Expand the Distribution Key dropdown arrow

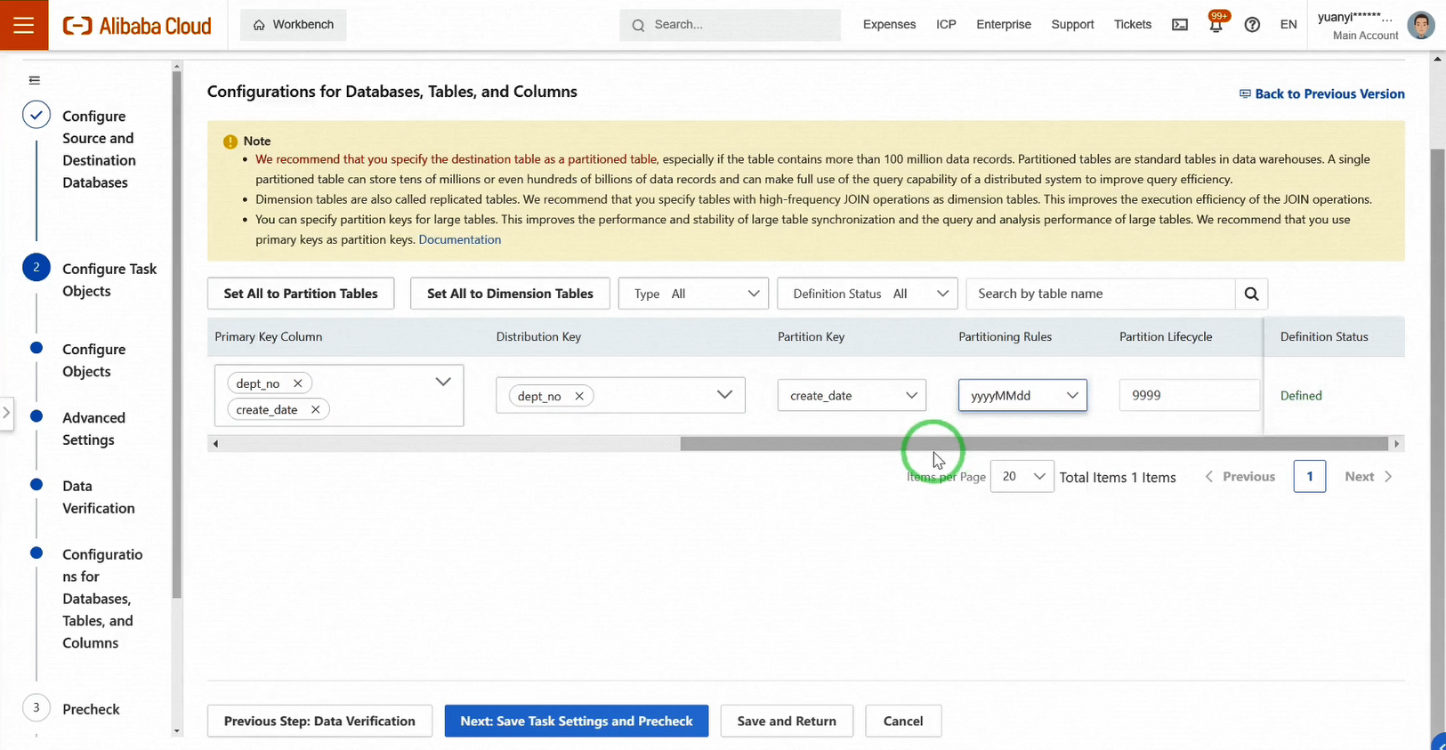pos(724,395)
